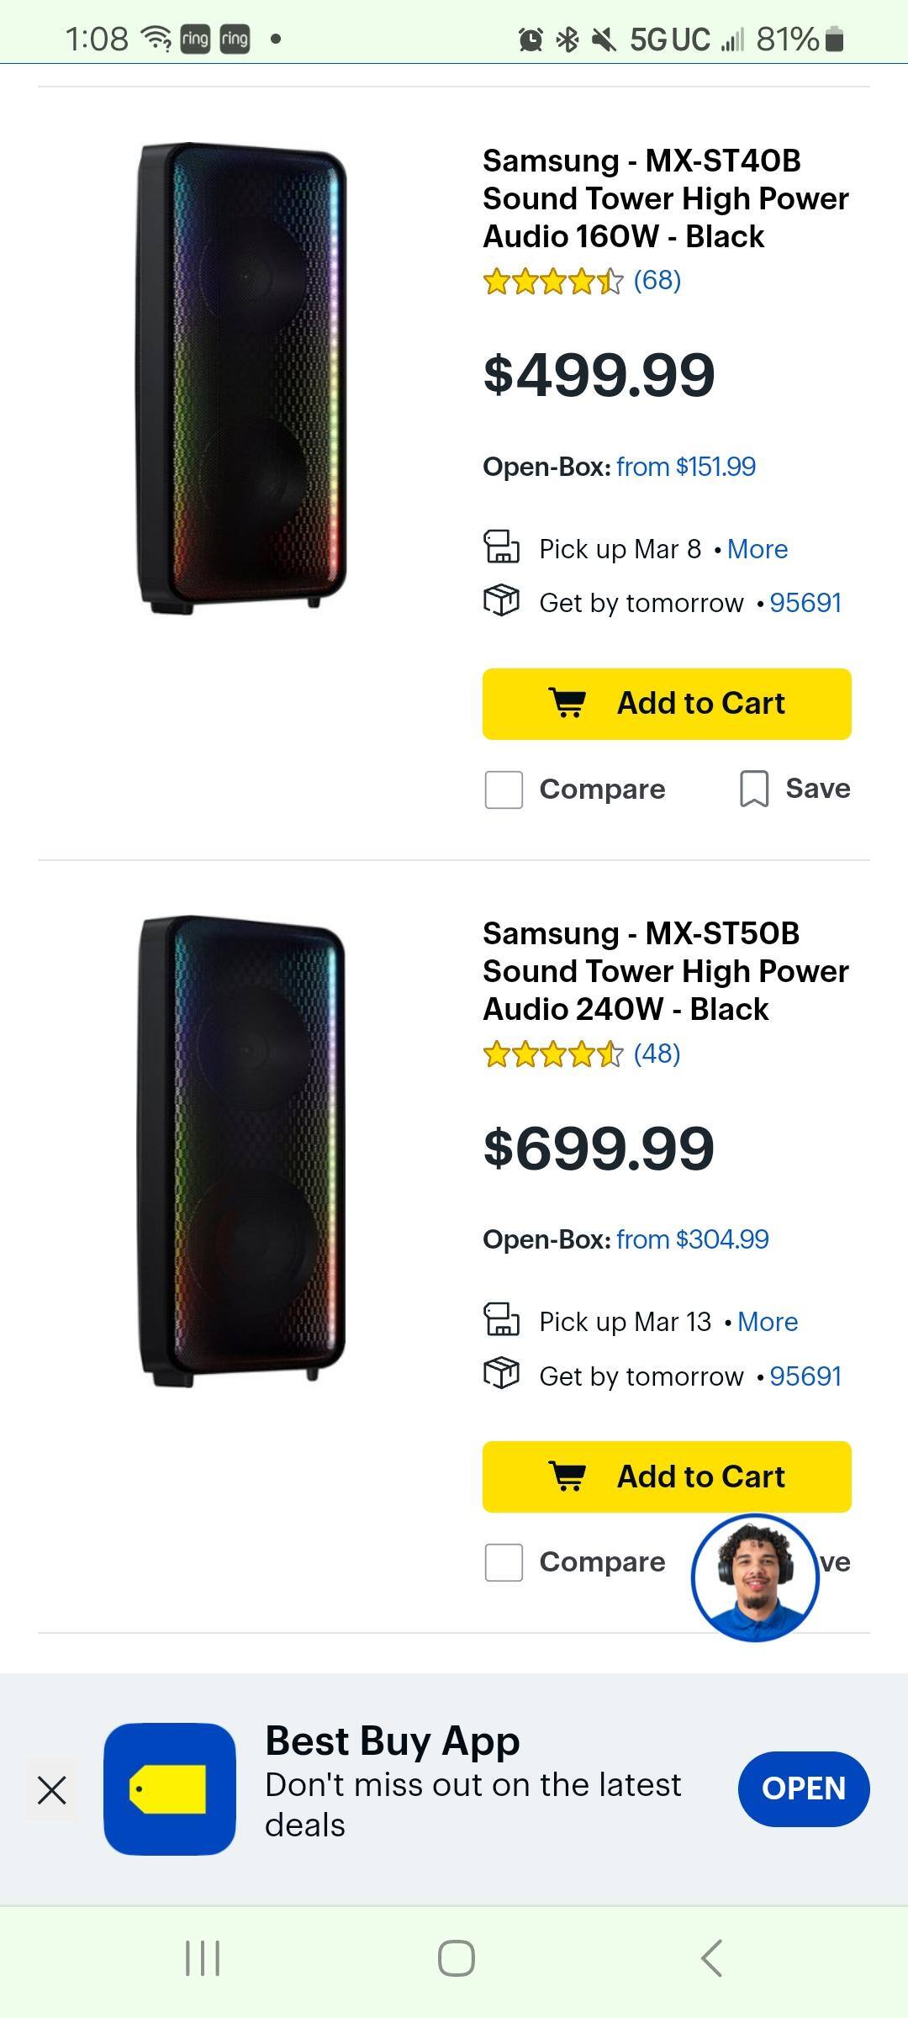Viewport: 908px width, 2018px height.
Task: View Open-Box offers from $151.99
Action: pyautogui.click(x=685, y=467)
